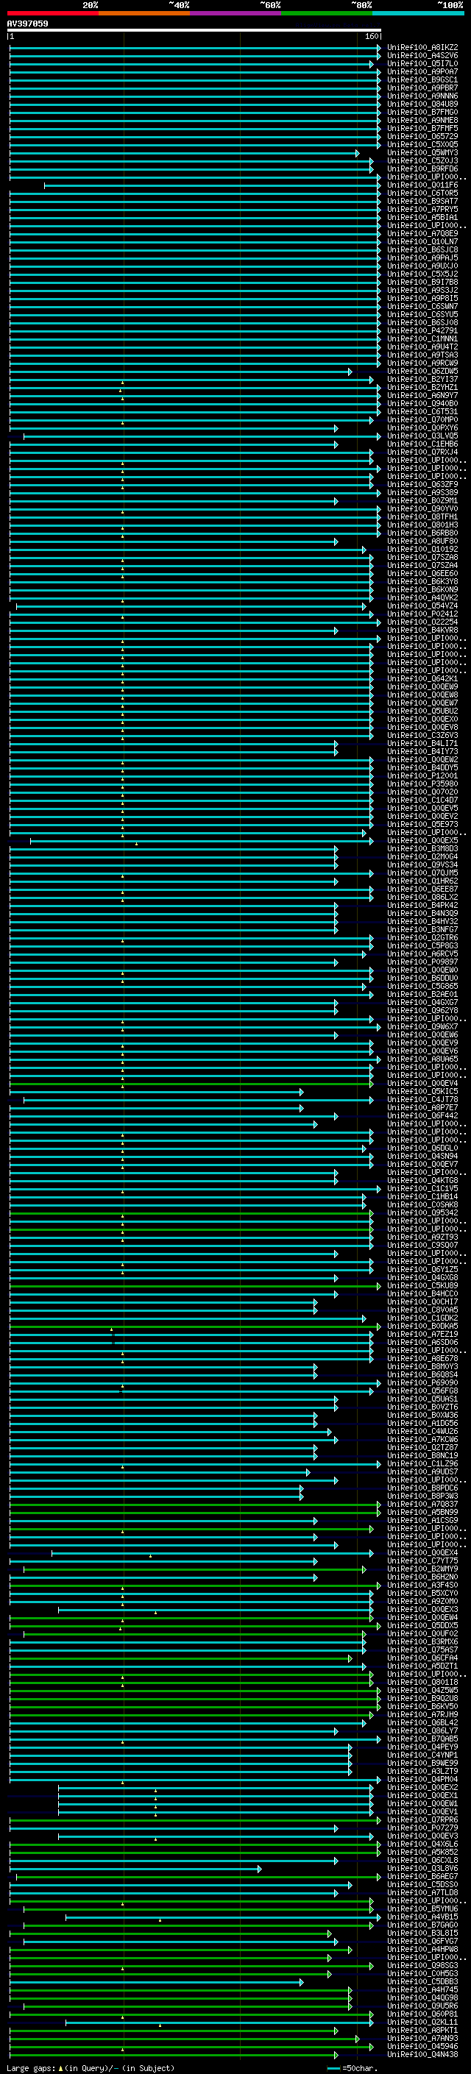The height and width of the screenshot is (2074, 471).
Task: Select label UniRef100_B6SJC8
Action: [422, 249]
